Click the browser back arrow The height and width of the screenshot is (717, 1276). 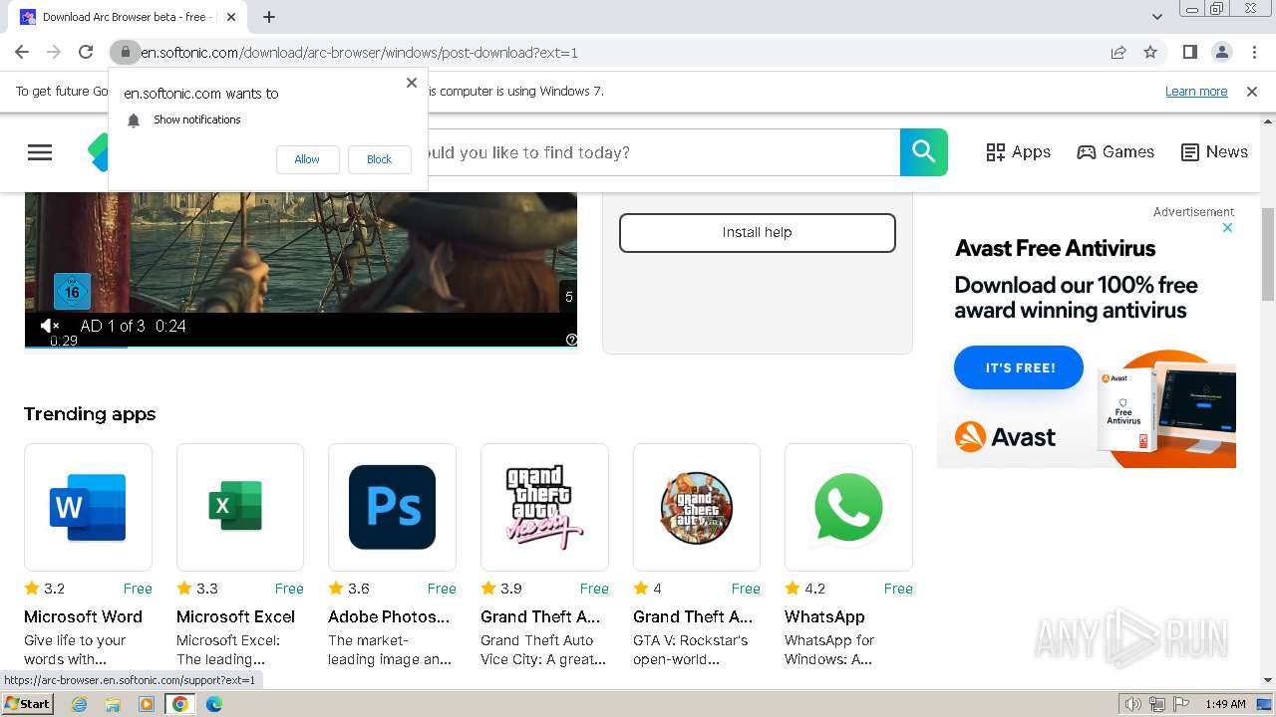[22, 52]
